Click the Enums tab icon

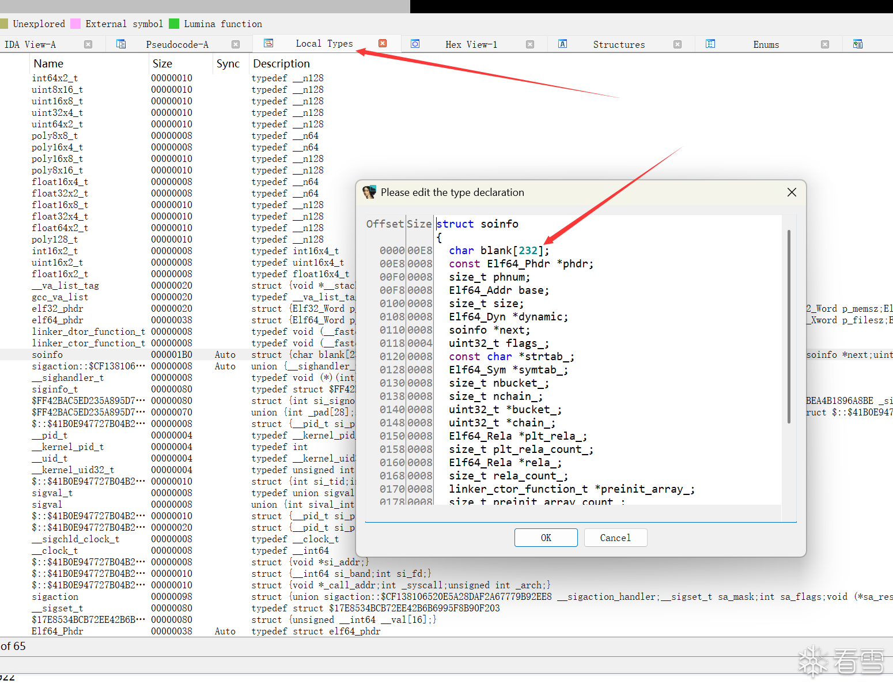[710, 44]
